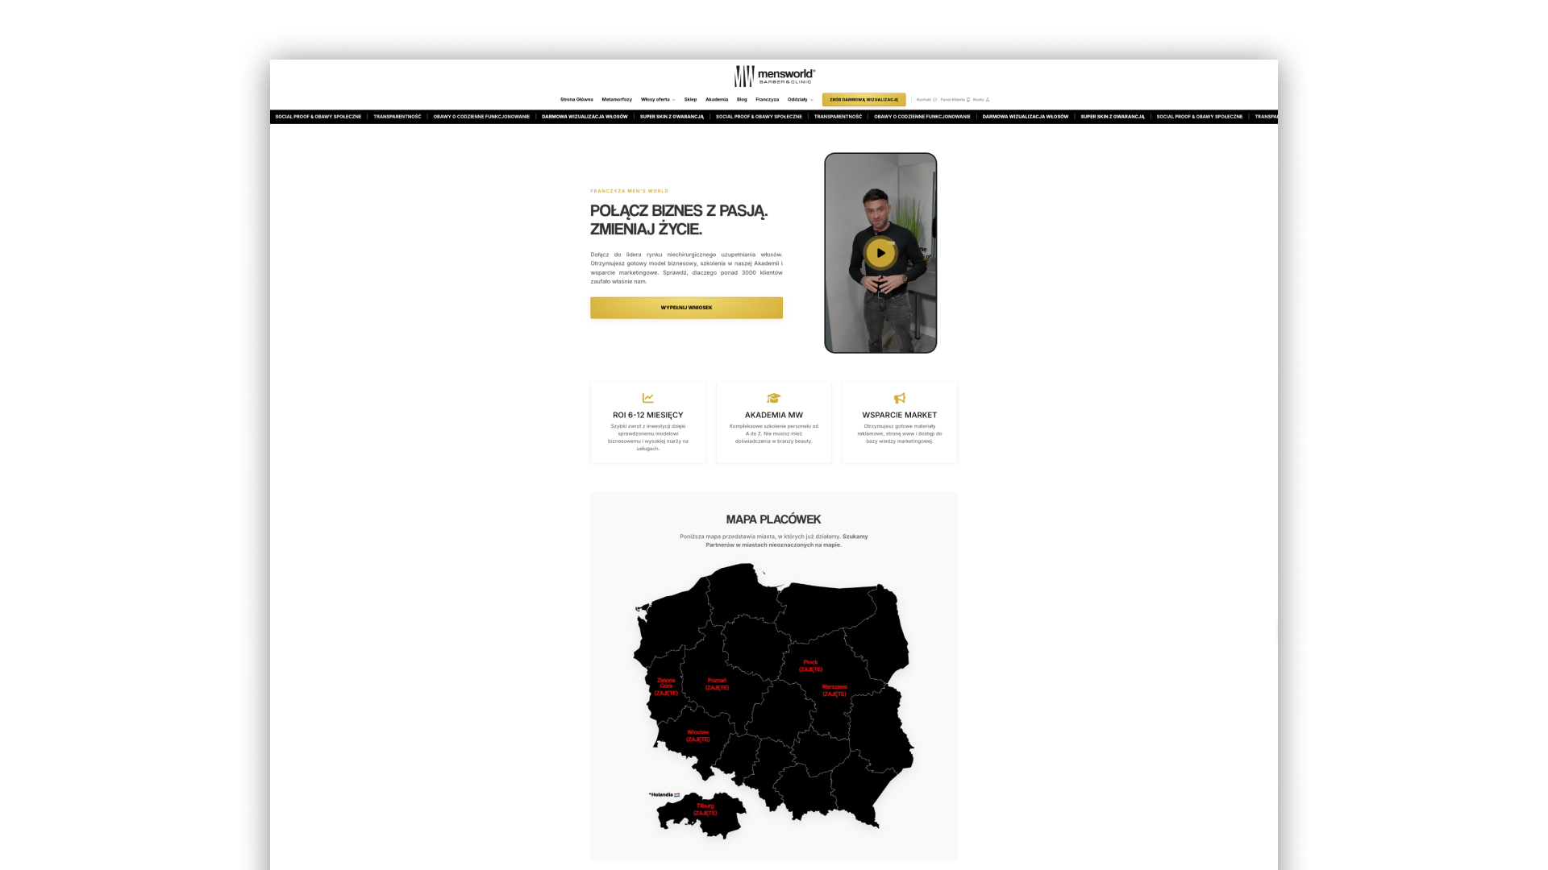
Task: Click the Połącz biznes z pasją headline
Action: (x=679, y=220)
